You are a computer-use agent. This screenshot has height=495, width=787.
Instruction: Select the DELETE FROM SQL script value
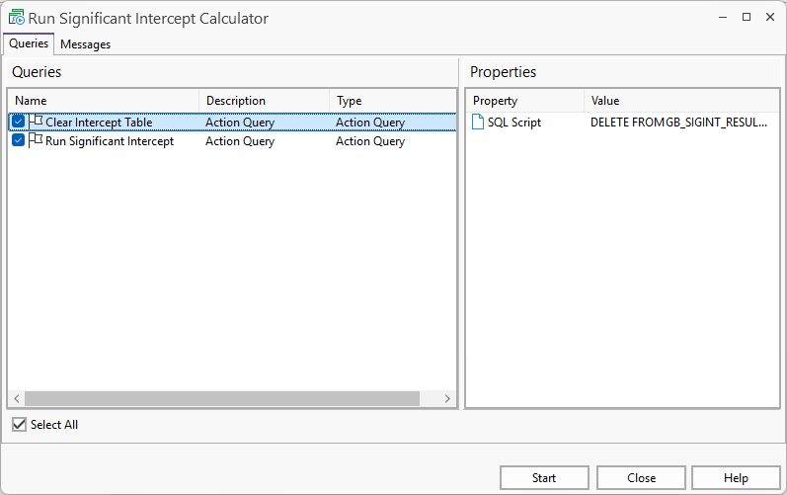pyautogui.click(x=679, y=123)
